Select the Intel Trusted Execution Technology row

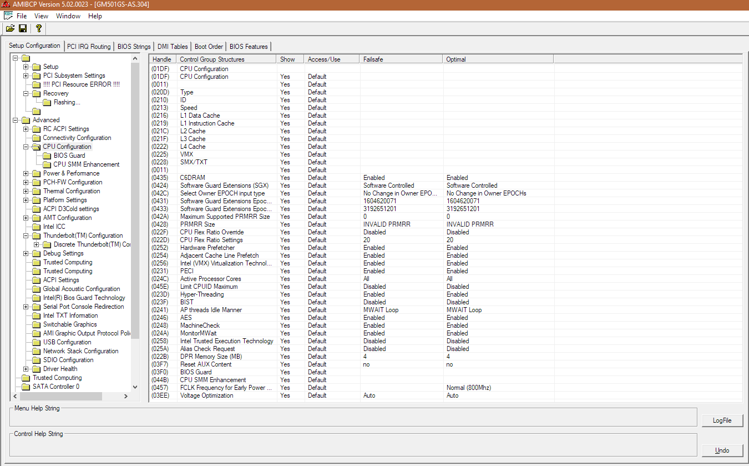tap(446, 341)
